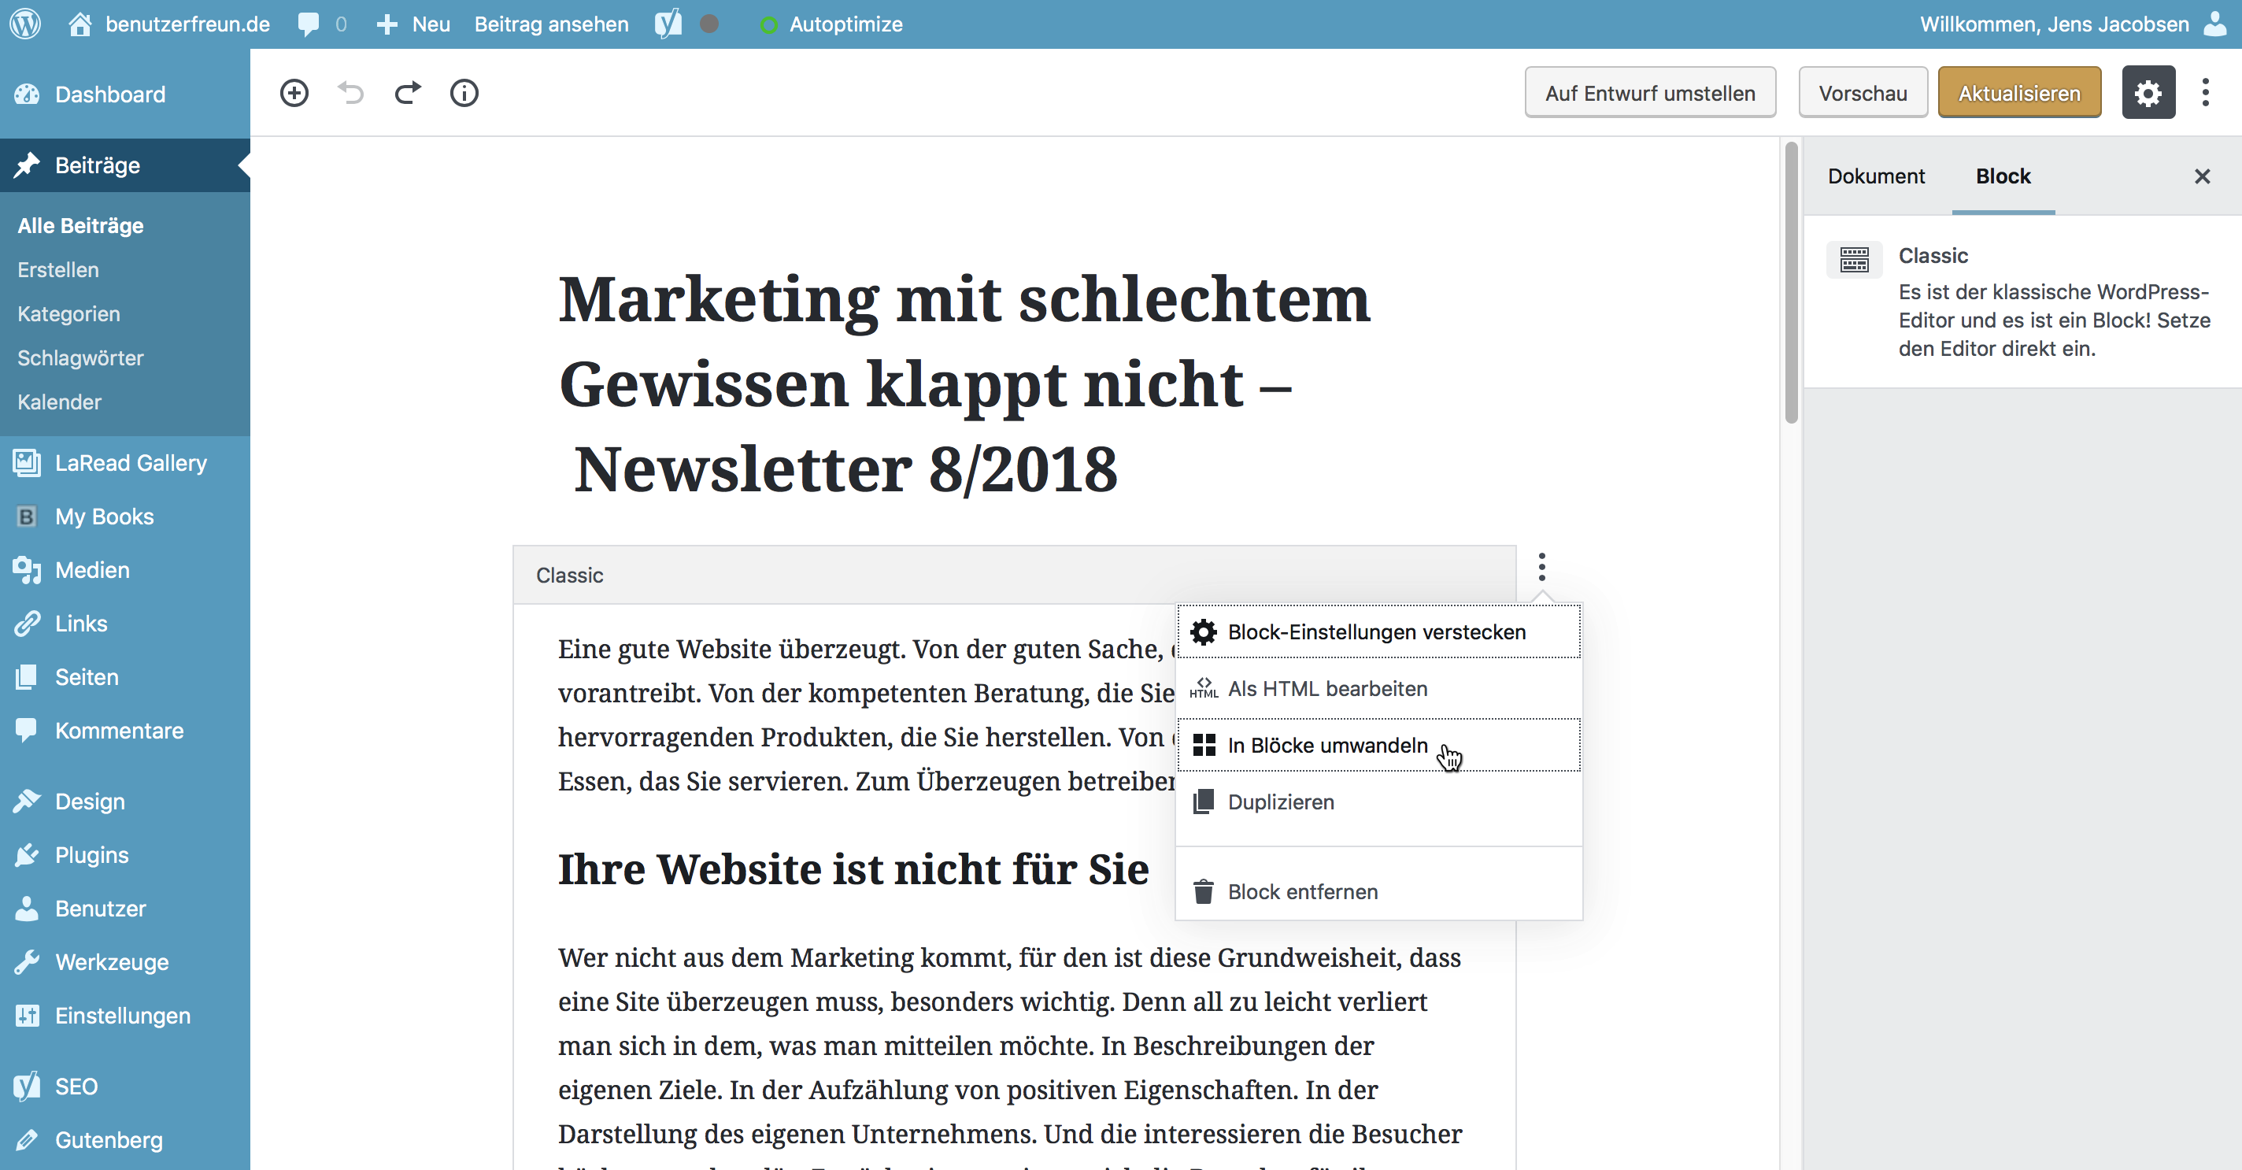This screenshot has height=1170, width=2242.
Task: Click the Beiträge pushpin icon
Action: click(27, 165)
